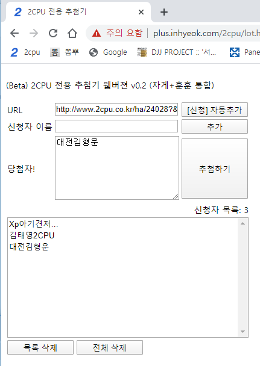
Task: Open the Google bookmark
Action: pyautogui.click(x=108, y=52)
